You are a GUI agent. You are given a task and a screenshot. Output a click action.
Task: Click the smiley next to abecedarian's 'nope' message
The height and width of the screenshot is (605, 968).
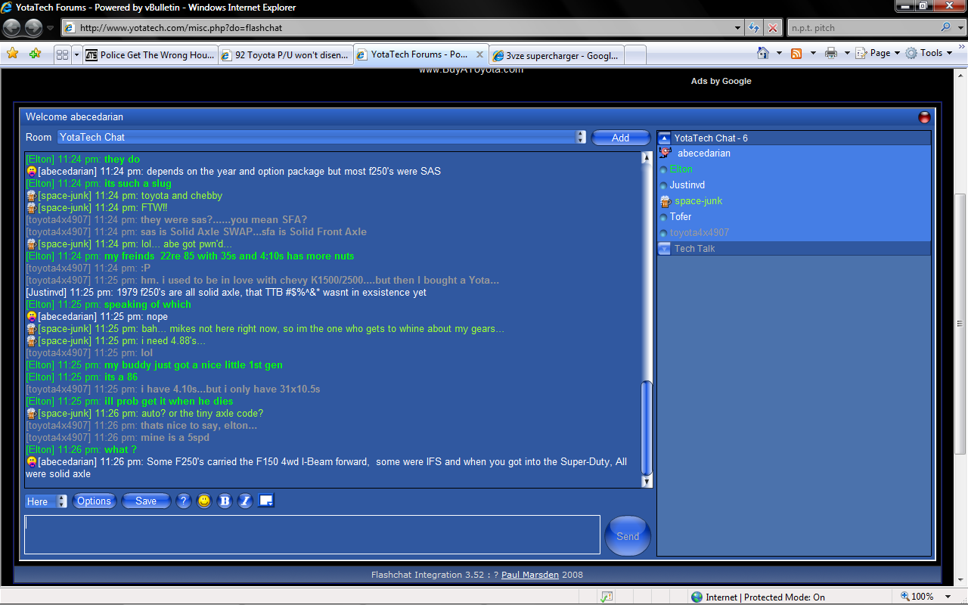31,316
